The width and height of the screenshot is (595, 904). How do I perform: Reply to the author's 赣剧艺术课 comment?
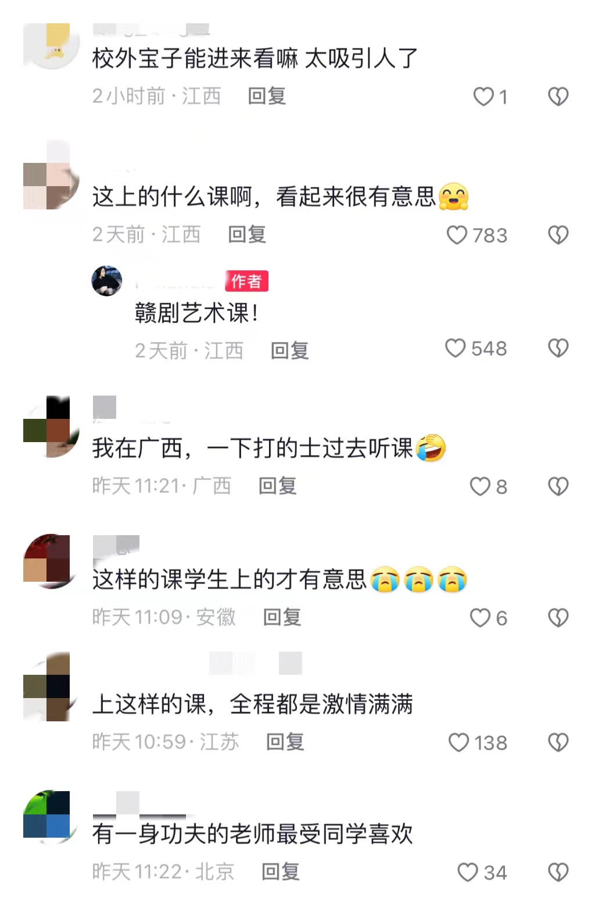click(x=289, y=350)
